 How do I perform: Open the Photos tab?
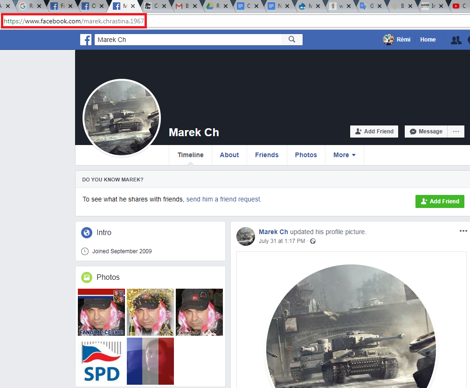[x=306, y=155]
